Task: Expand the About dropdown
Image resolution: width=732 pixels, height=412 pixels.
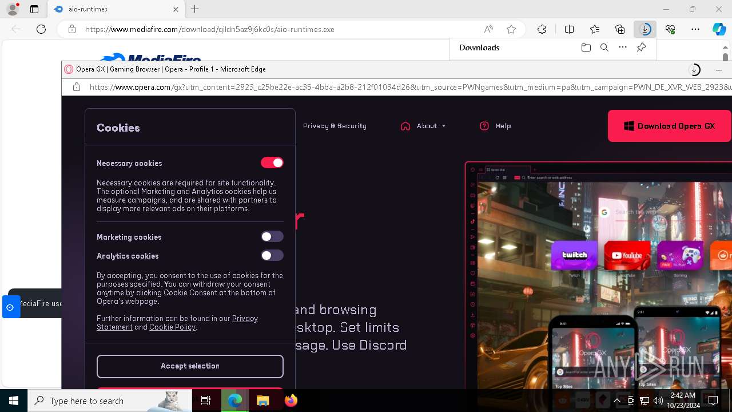Action: [423, 126]
